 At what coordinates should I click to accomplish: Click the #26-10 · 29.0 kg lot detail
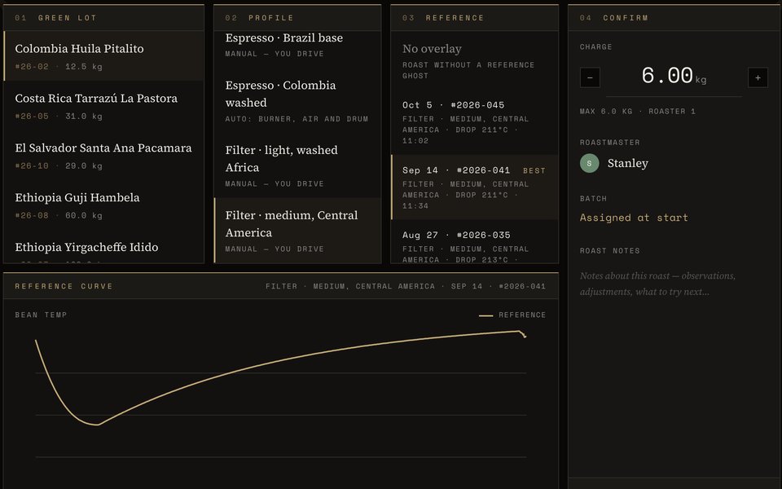point(59,165)
